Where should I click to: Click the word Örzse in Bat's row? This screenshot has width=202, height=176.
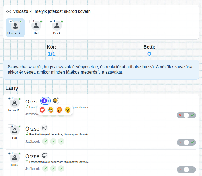[x=32, y=129]
